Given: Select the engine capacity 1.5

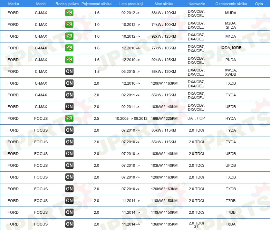Looking at the screenshot, I should 97,71.
